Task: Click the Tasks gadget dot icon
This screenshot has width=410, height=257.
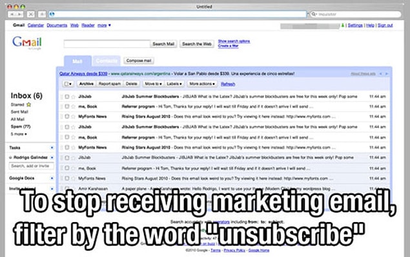Action: pos(52,148)
